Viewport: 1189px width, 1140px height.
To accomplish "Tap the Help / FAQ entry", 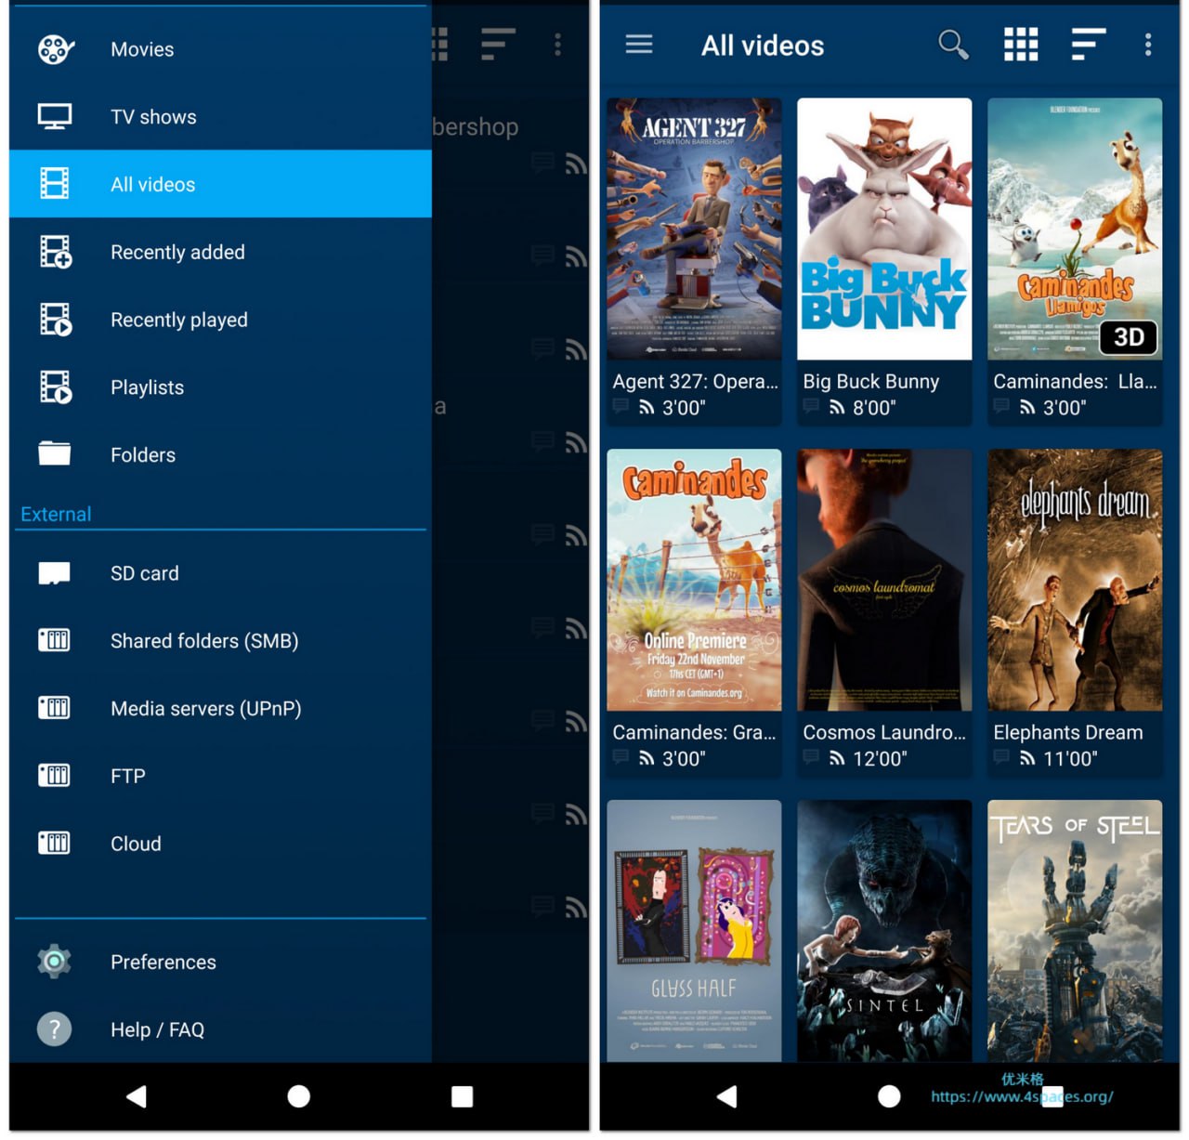I will pyautogui.click(x=157, y=1029).
